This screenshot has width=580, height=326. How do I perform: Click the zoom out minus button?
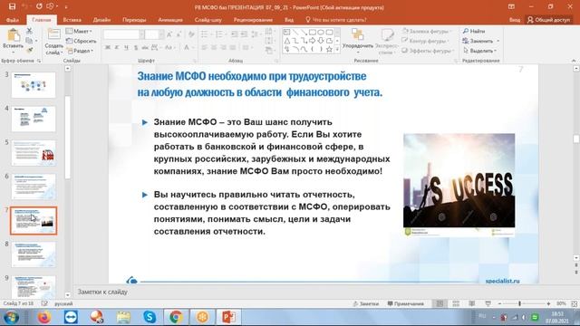point(499,303)
